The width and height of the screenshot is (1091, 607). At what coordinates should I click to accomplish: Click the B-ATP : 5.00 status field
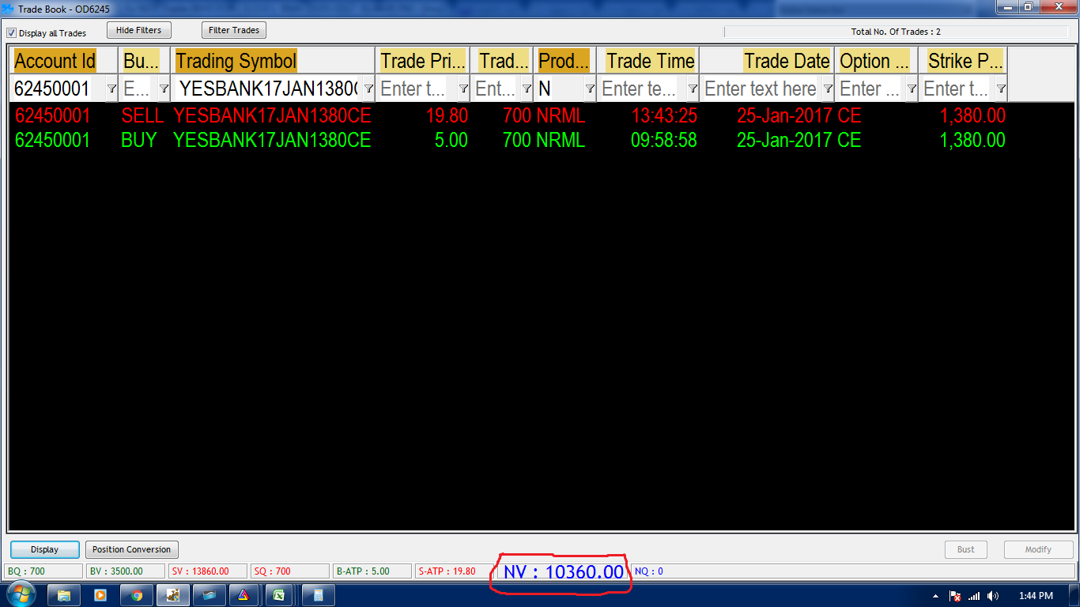(x=372, y=571)
